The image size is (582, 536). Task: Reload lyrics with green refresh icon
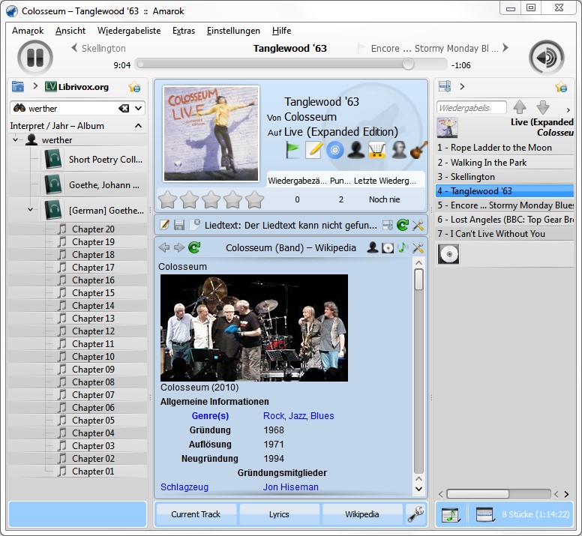[403, 225]
